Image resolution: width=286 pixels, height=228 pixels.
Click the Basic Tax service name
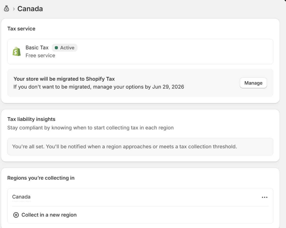click(x=37, y=48)
